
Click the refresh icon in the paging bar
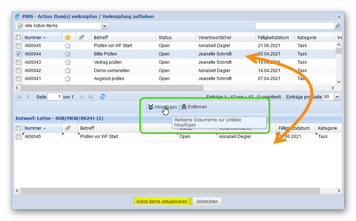[103, 97]
